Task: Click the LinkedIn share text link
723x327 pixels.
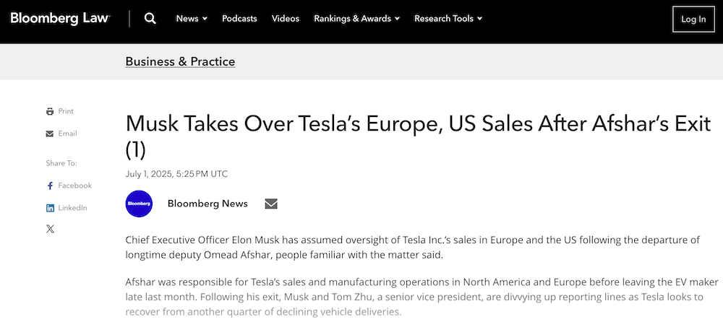Action: coord(72,208)
